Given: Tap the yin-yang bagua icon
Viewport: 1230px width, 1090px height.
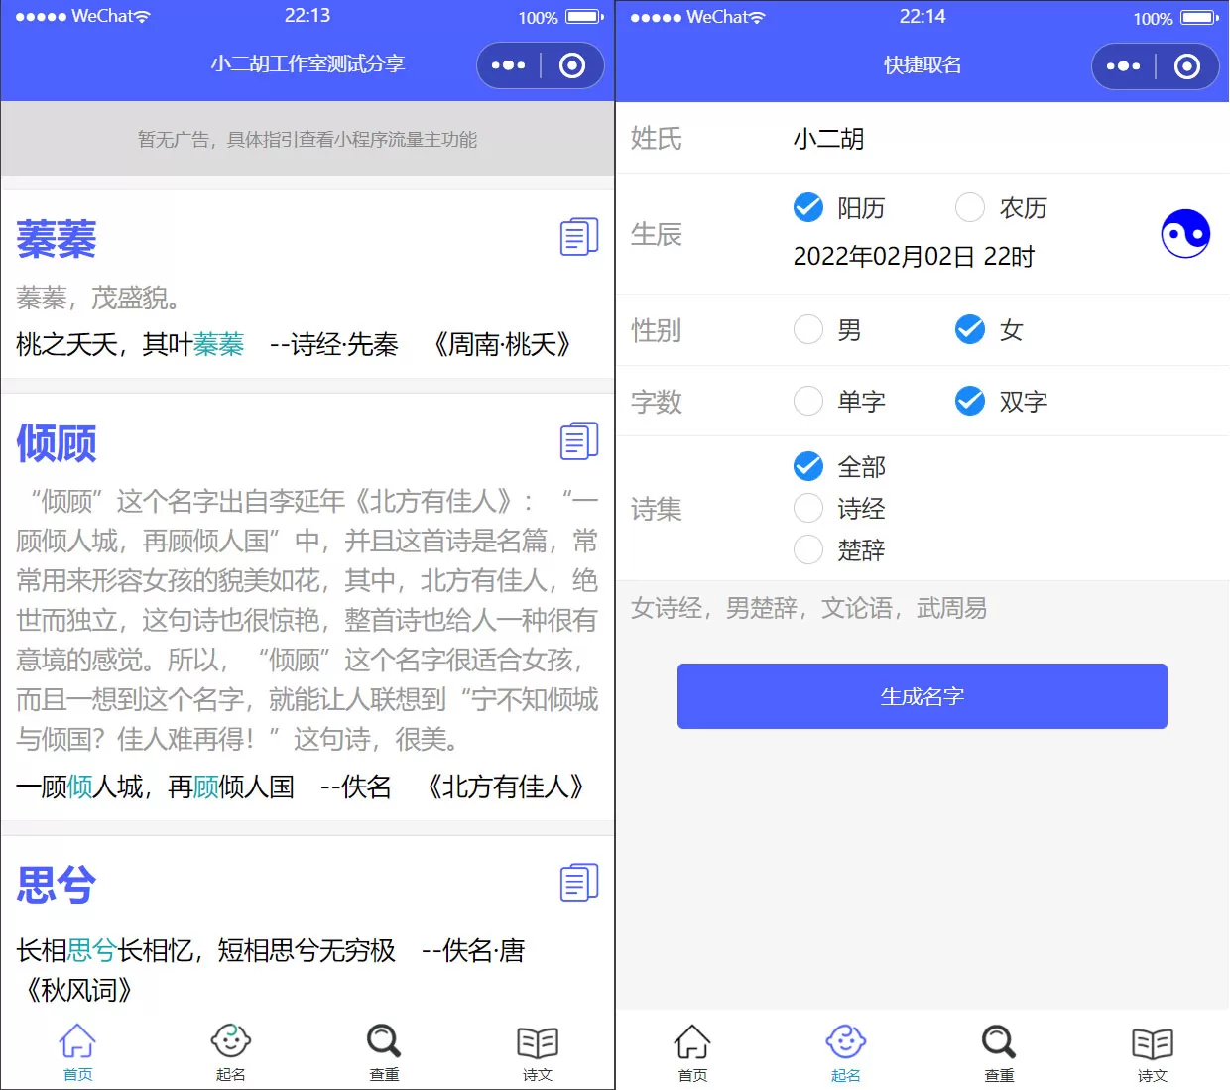Looking at the screenshot, I should pyautogui.click(x=1185, y=234).
